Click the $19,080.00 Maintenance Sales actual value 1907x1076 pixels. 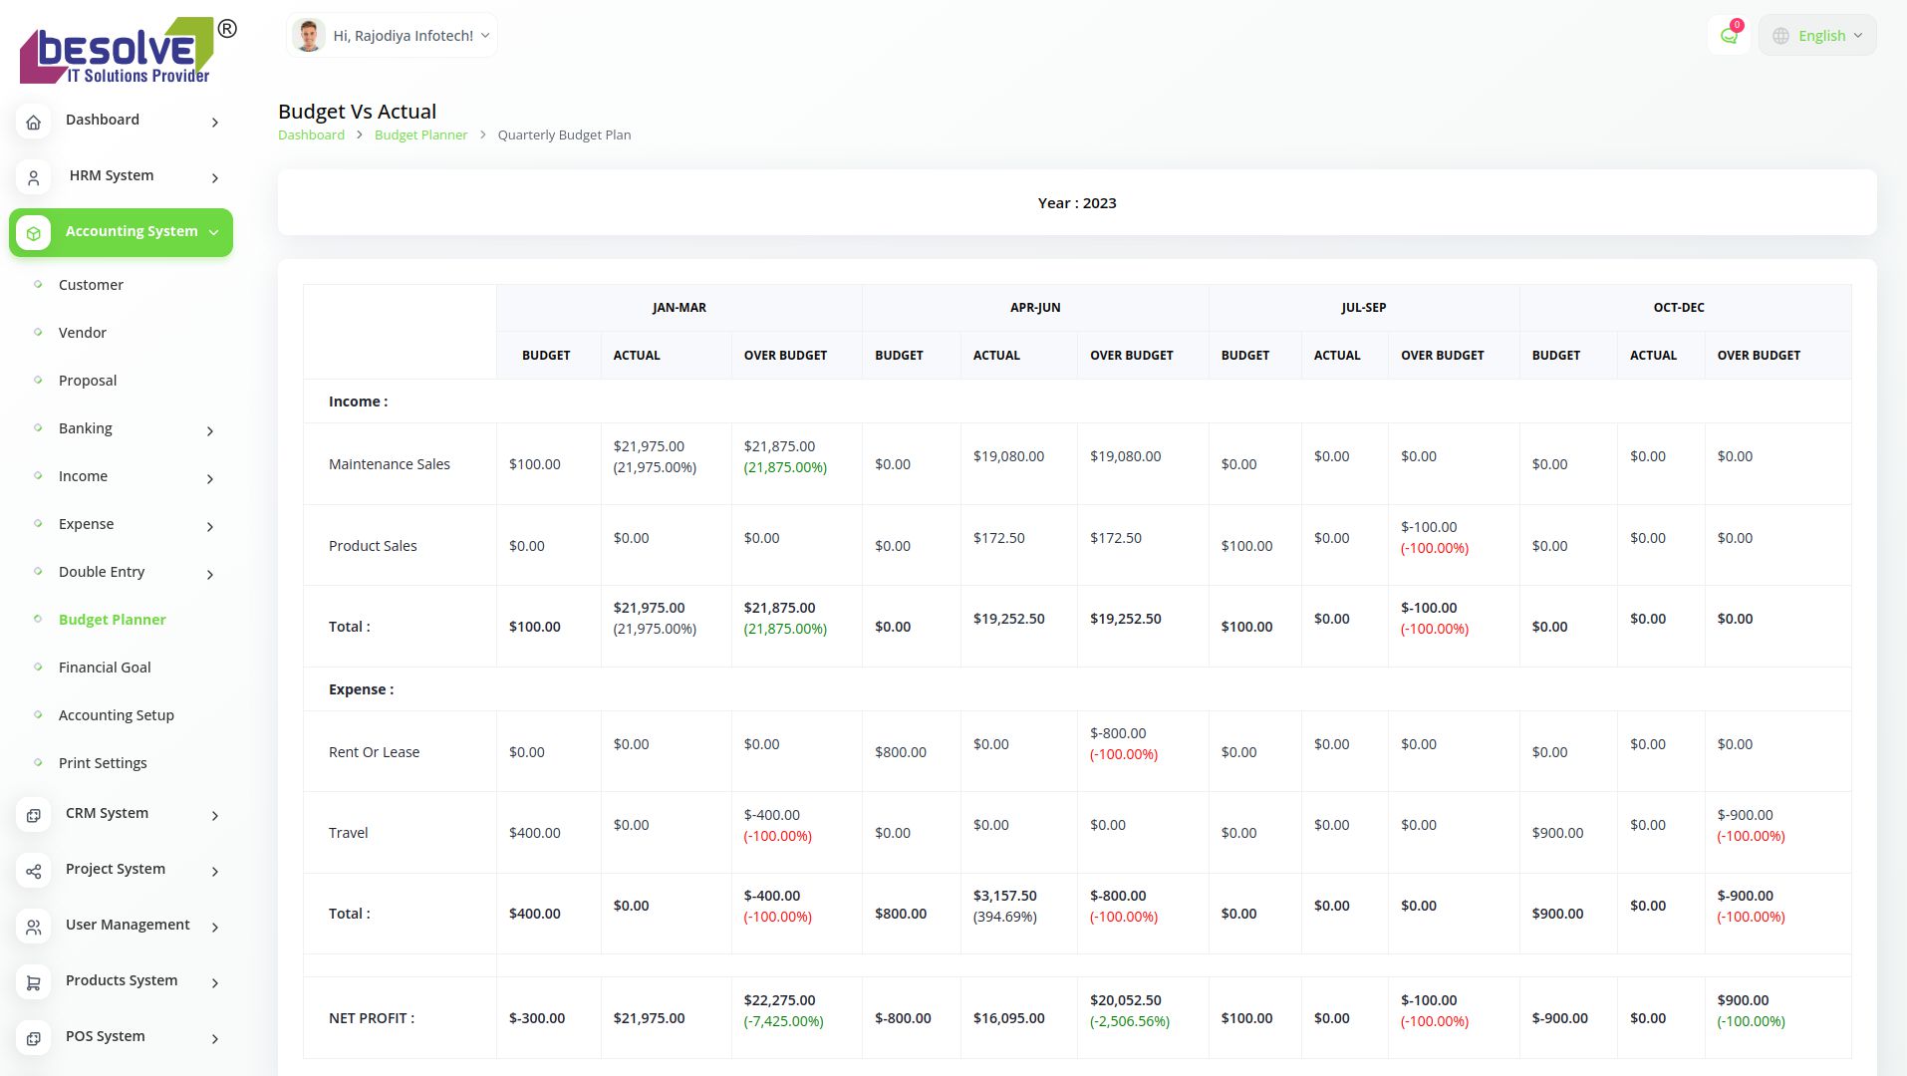(x=1008, y=456)
